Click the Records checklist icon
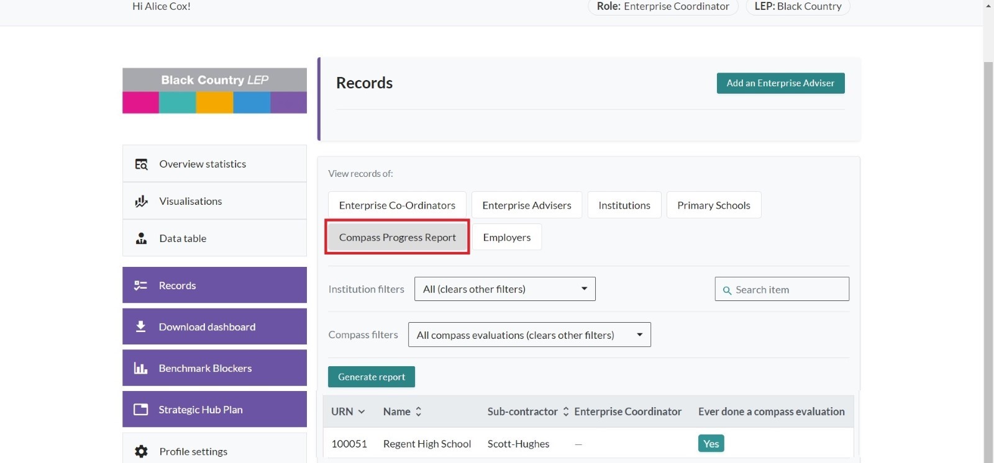This screenshot has height=463, width=994. coord(140,285)
